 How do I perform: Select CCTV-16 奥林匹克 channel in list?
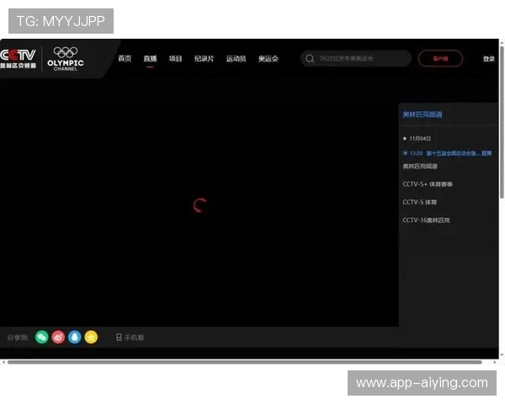[426, 220]
